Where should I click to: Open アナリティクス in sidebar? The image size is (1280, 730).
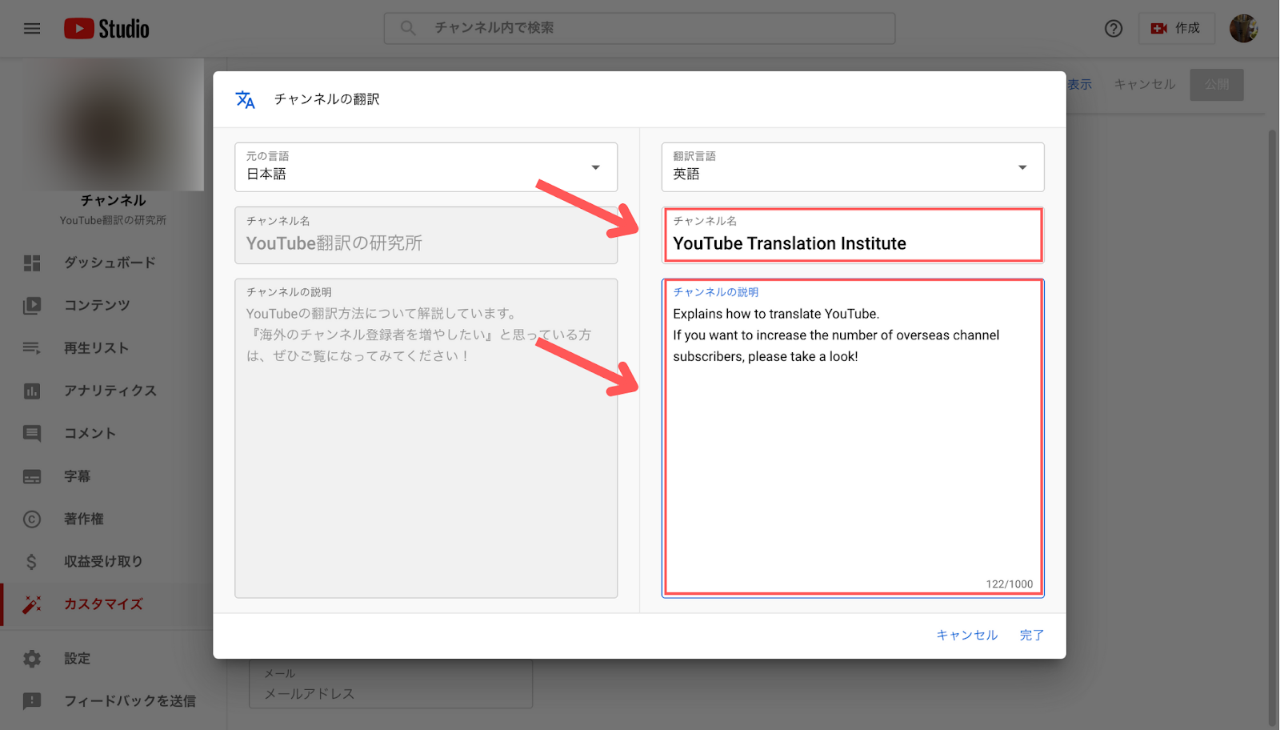click(x=110, y=391)
